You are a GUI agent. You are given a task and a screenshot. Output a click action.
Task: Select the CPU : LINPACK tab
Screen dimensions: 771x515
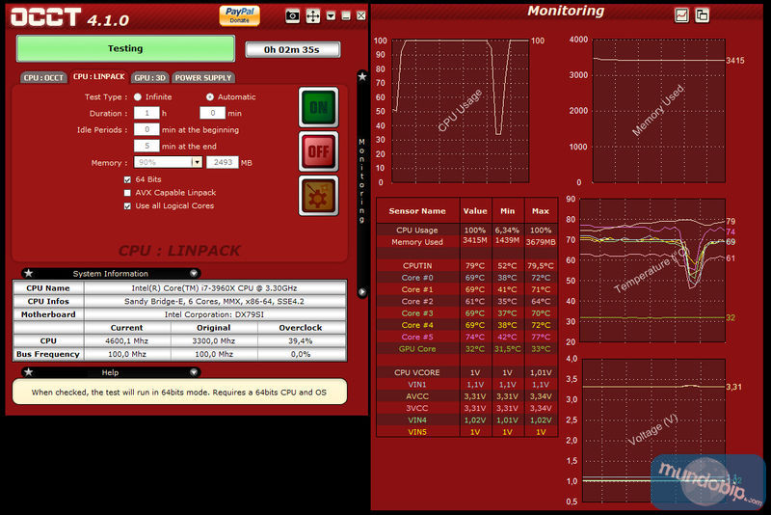tap(99, 77)
